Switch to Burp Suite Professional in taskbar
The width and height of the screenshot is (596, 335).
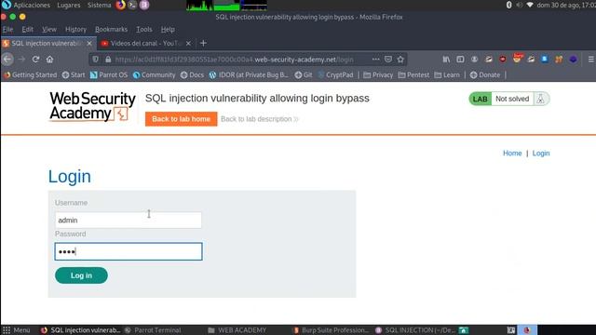pyautogui.click(x=331, y=330)
